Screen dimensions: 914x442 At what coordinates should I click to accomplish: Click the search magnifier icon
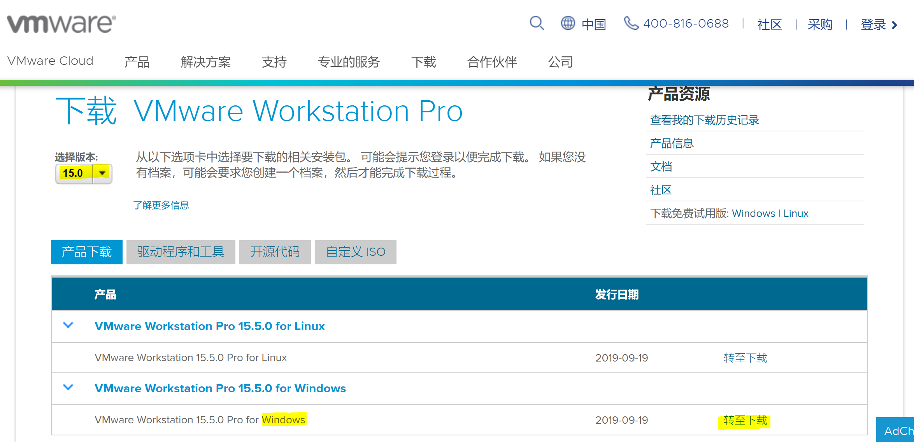pos(537,24)
